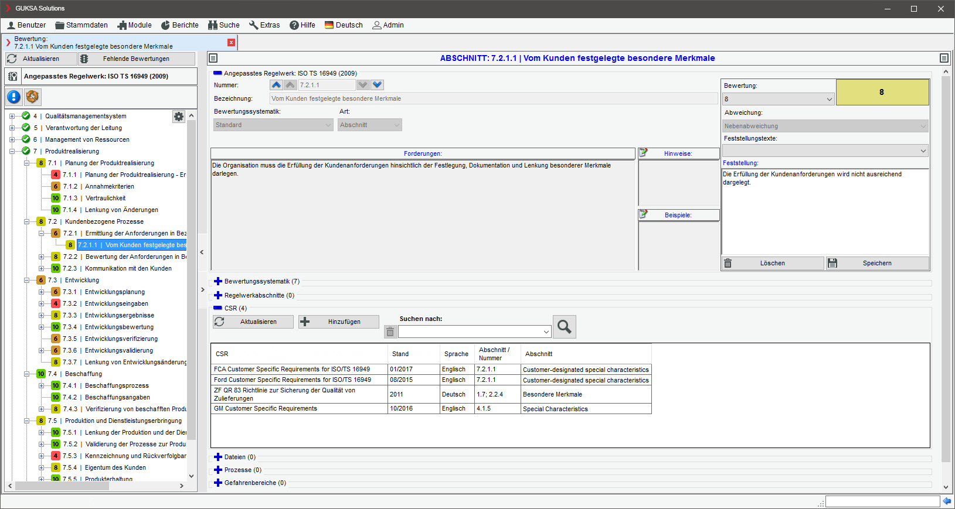Image resolution: width=955 pixels, height=509 pixels.
Task: Click the left tree vertical scrollbar
Action: point(191,281)
